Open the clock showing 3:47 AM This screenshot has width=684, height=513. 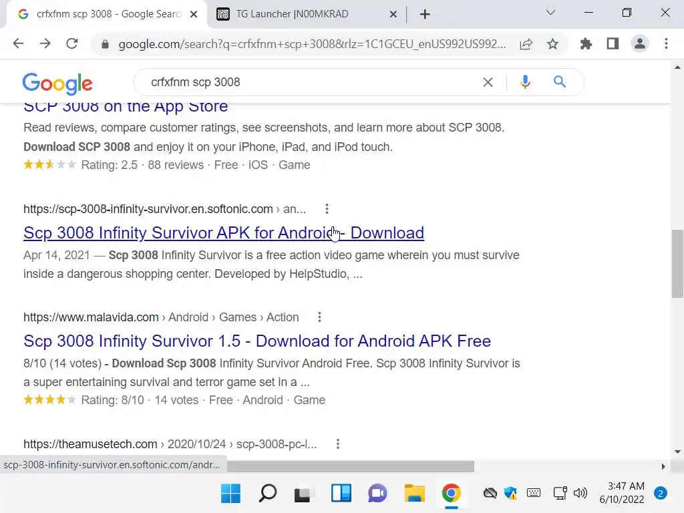click(x=622, y=493)
